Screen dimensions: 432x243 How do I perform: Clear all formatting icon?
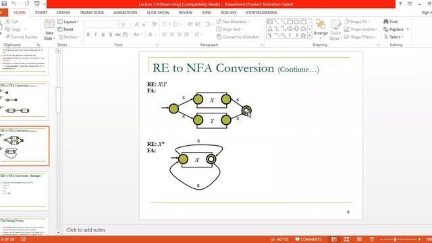pyautogui.click(x=154, y=24)
